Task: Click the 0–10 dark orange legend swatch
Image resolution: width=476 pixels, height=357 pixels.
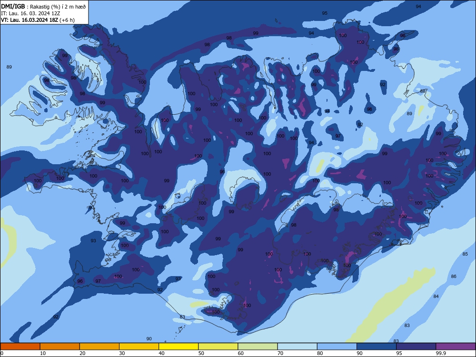Action: (x=20, y=347)
